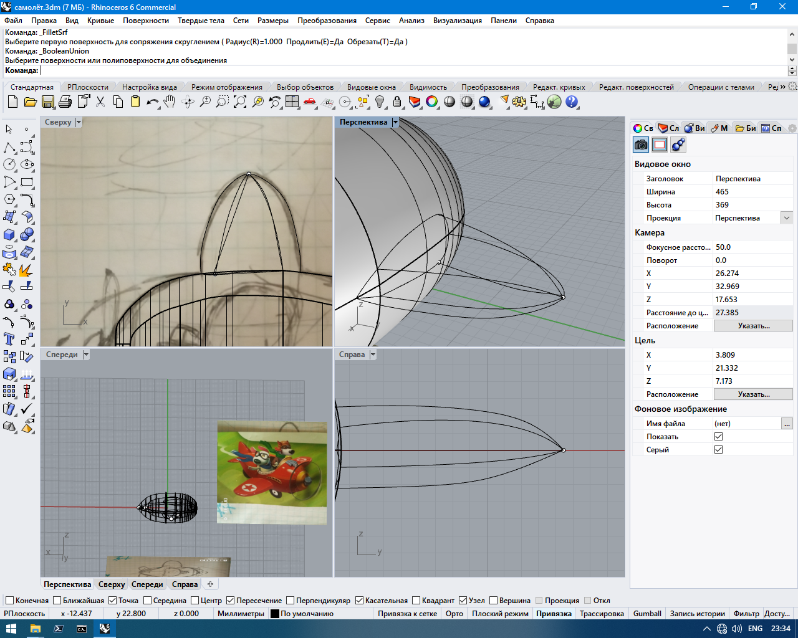Open the blue Help question mark icon
Image resolution: width=798 pixels, height=638 pixels.
click(x=572, y=102)
